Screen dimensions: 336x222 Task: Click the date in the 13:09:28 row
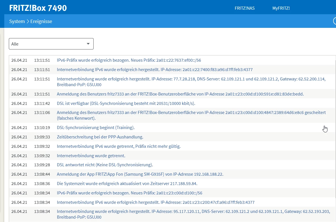[19, 165]
